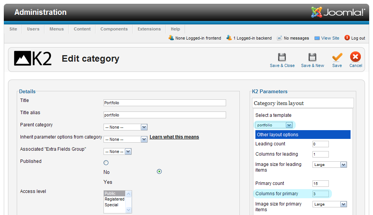
Task: Select the Published 'No' radio button
Action: pos(106,163)
